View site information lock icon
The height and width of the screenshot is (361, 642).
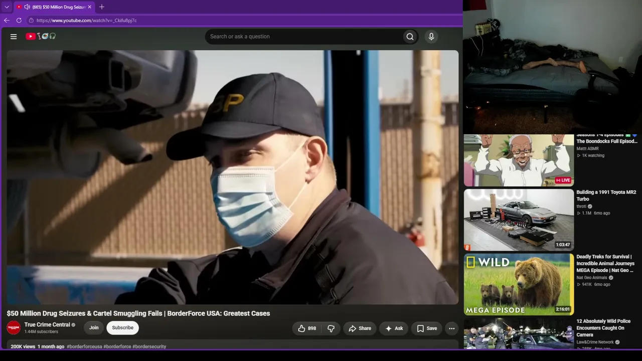tap(31, 21)
